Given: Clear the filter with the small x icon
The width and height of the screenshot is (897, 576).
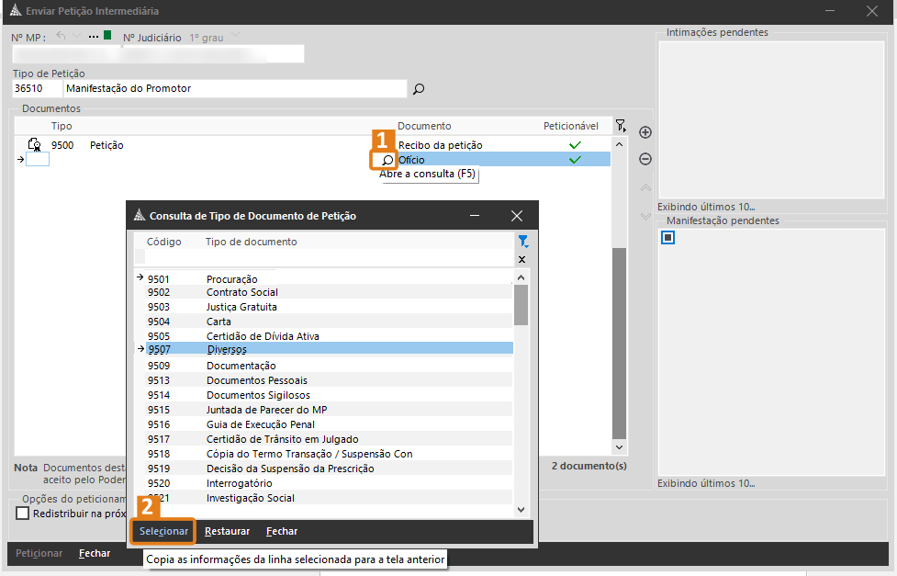Looking at the screenshot, I should pyautogui.click(x=522, y=260).
